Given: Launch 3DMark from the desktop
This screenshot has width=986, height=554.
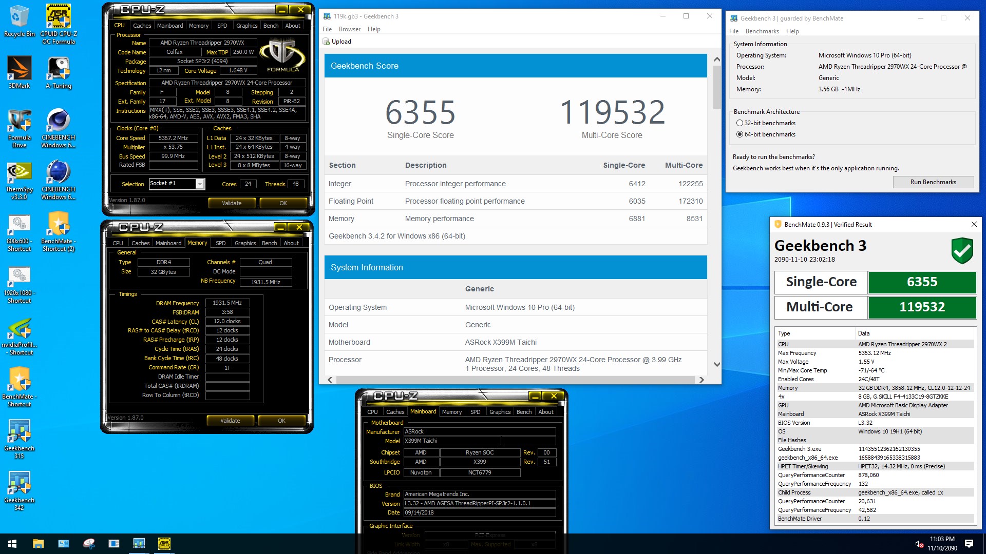Looking at the screenshot, I should [19, 72].
